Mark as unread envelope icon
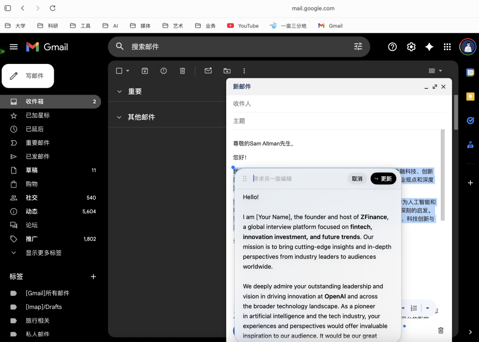 pyautogui.click(x=208, y=71)
